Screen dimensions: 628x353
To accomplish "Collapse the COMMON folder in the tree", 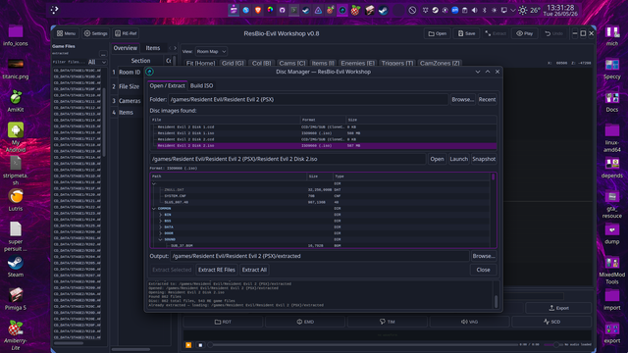I will point(154,209).
